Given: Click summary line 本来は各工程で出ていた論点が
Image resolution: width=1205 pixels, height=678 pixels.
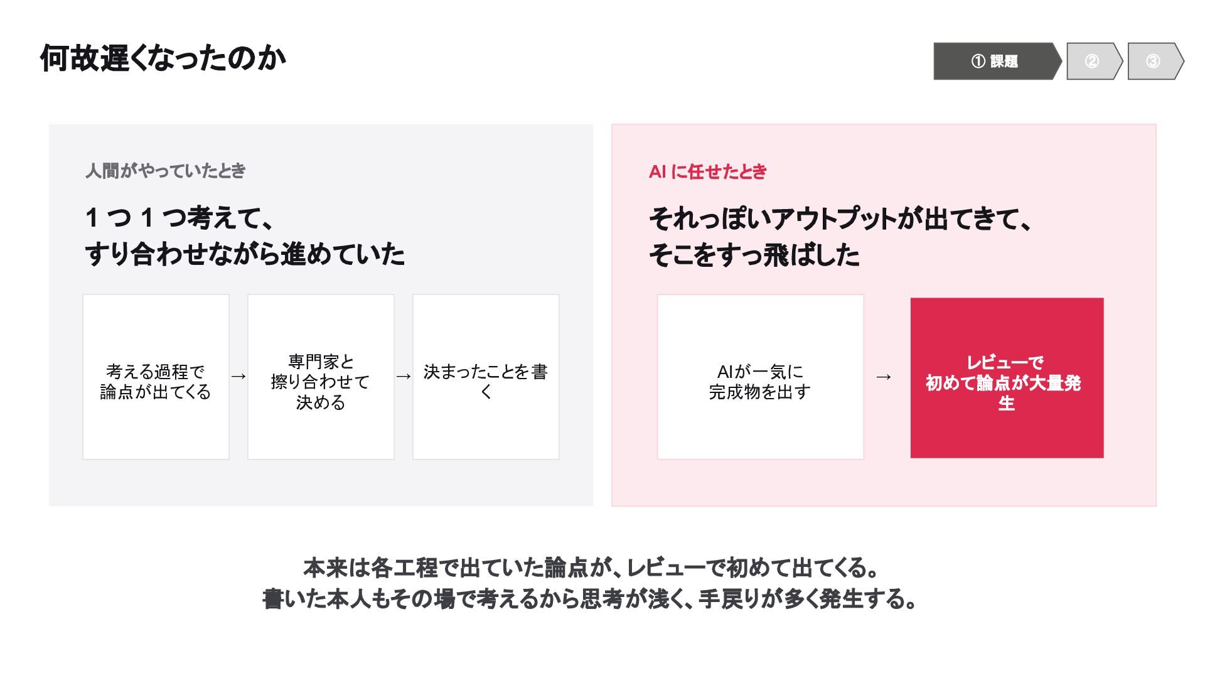Looking at the screenshot, I should click(x=590, y=568).
